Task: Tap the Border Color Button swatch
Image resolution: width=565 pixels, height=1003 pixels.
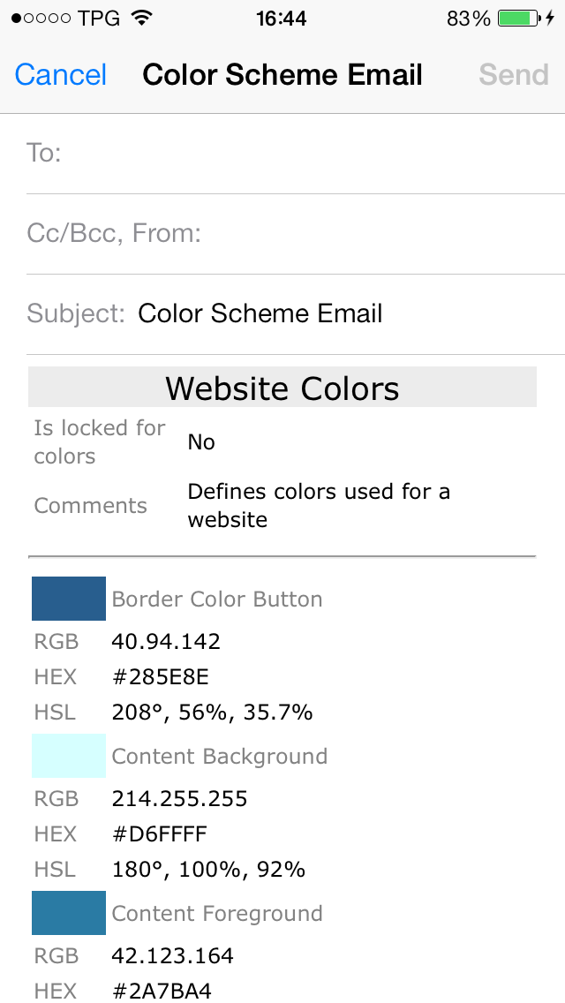Action: pyautogui.click(x=69, y=599)
